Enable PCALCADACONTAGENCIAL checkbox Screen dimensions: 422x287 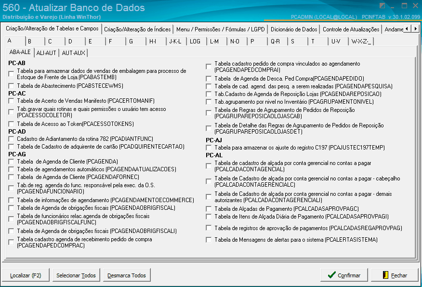[x=209, y=166]
